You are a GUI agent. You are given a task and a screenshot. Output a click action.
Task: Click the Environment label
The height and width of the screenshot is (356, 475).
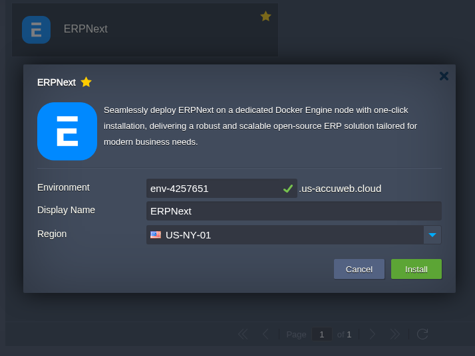(x=63, y=187)
